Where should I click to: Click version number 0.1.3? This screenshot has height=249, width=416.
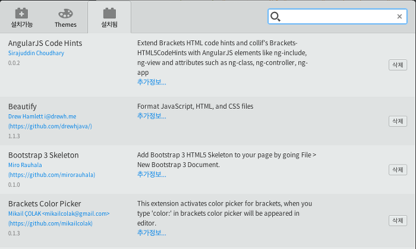14,234
